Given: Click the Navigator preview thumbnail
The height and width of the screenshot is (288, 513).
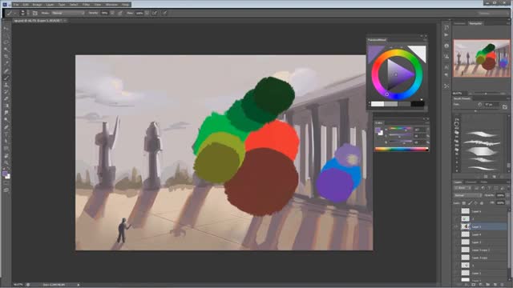Looking at the screenshot, I should click(x=482, y=58).
